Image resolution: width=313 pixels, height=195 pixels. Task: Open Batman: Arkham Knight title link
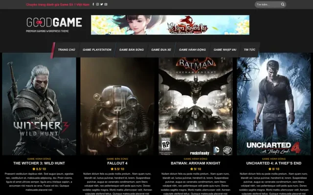196,163
